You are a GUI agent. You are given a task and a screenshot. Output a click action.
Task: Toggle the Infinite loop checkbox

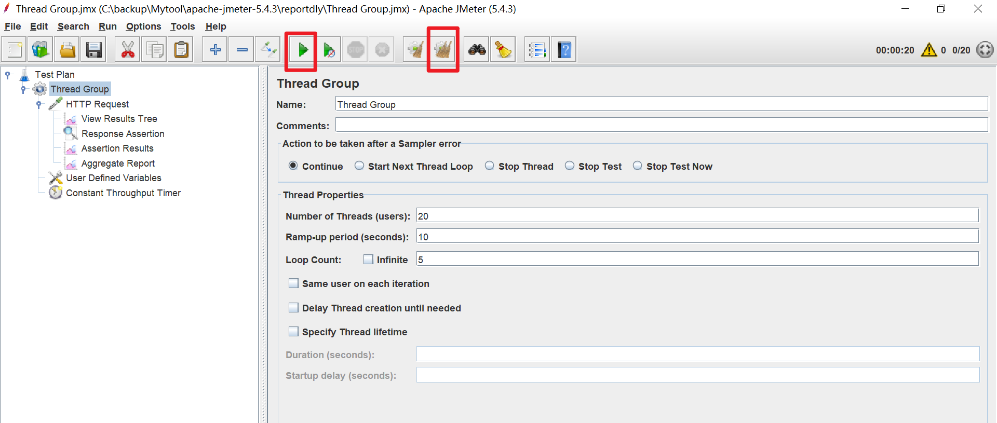pyautogui.click(x=368, y=259)
